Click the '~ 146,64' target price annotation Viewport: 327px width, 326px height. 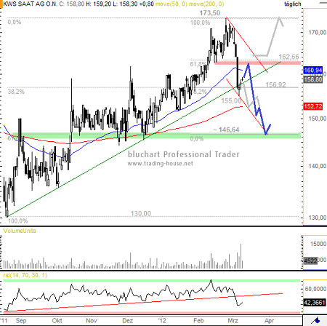click(226, 130)
